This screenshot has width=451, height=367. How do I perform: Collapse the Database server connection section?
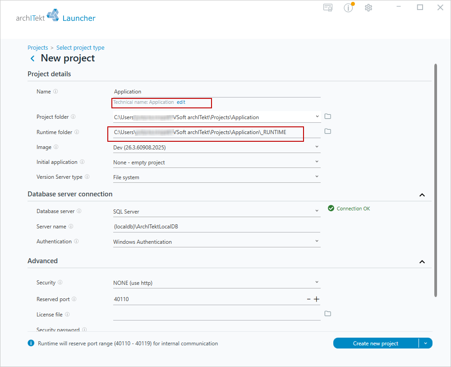pyautogui.click(x=422, y=195)
